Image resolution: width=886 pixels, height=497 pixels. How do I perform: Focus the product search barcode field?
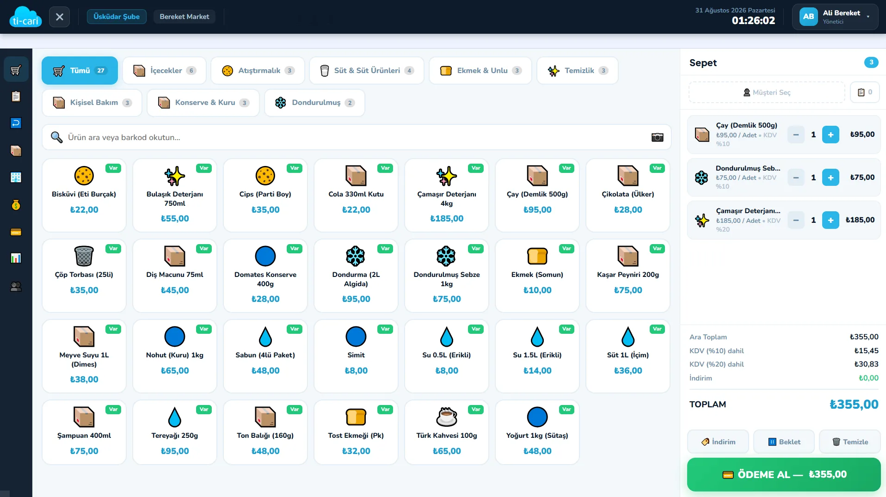357,137
